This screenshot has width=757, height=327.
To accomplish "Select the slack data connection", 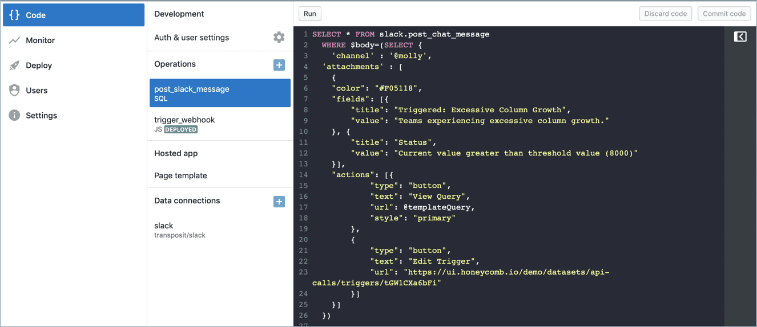I will point(164,226).
